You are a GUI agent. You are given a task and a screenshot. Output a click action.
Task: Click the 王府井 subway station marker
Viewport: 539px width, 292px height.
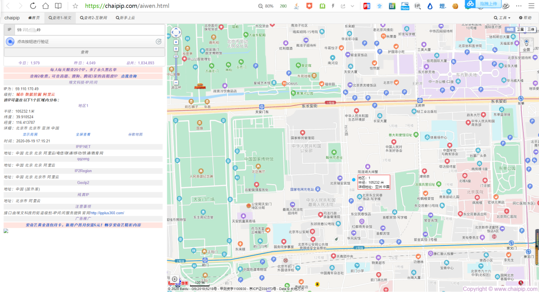click(x=419, y=100)
